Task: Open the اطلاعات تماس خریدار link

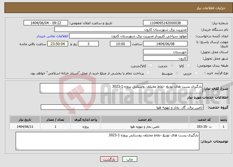Action: click(x=52, y=36)
